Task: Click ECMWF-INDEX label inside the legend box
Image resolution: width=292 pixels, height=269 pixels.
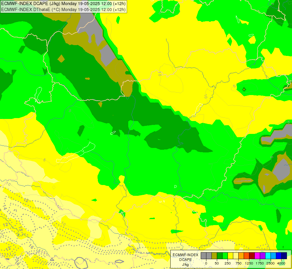Action: [186, 255]
